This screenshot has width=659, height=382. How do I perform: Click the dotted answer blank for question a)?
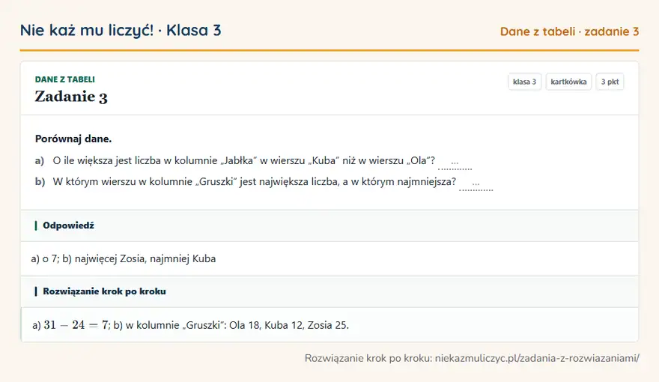(x=455, y=163)
